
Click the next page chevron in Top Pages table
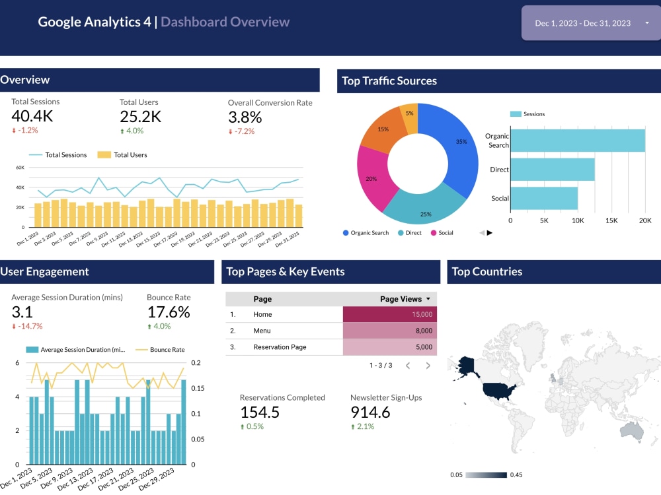[x=428, y=365]
